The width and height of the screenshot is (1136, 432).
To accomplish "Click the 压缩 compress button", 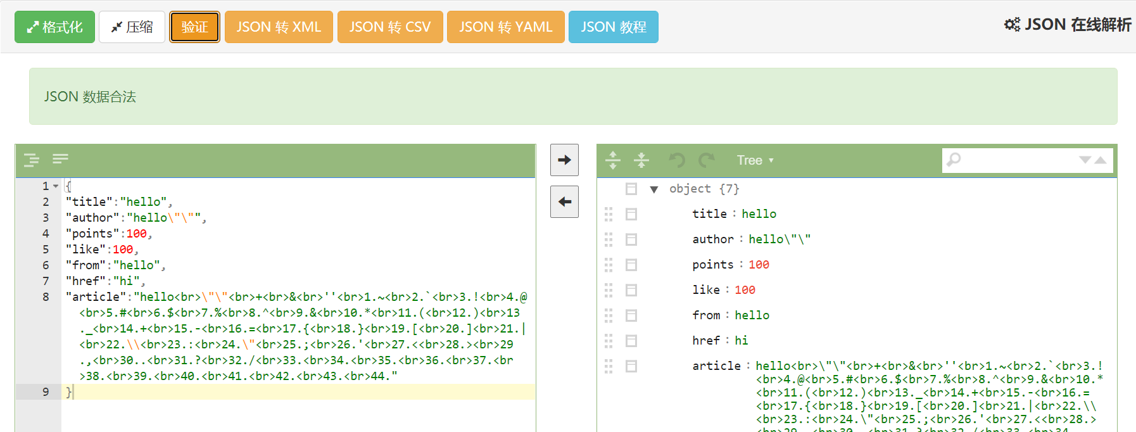I will click(132, 27).
